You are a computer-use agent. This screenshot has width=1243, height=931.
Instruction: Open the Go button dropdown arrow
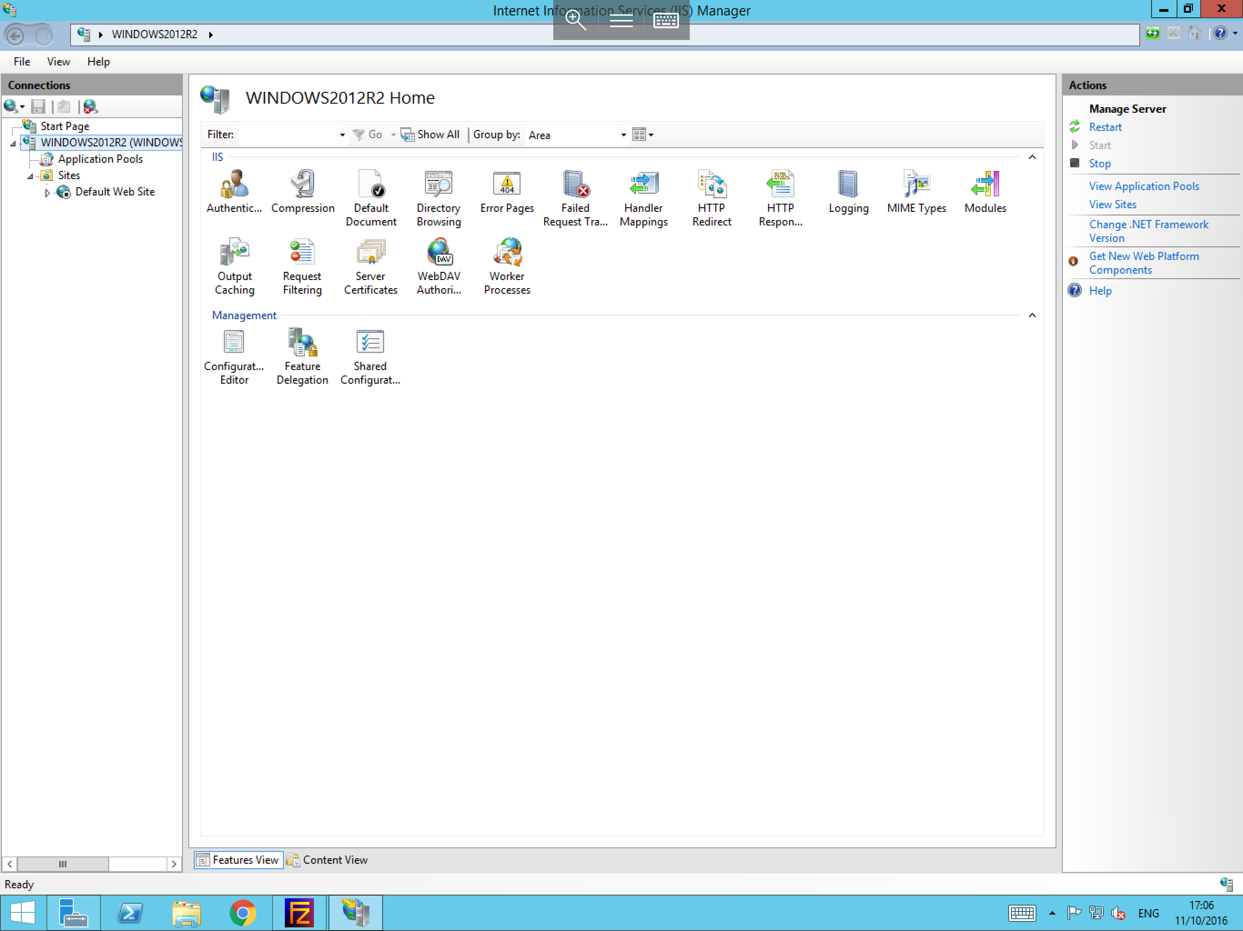point(393,135)
